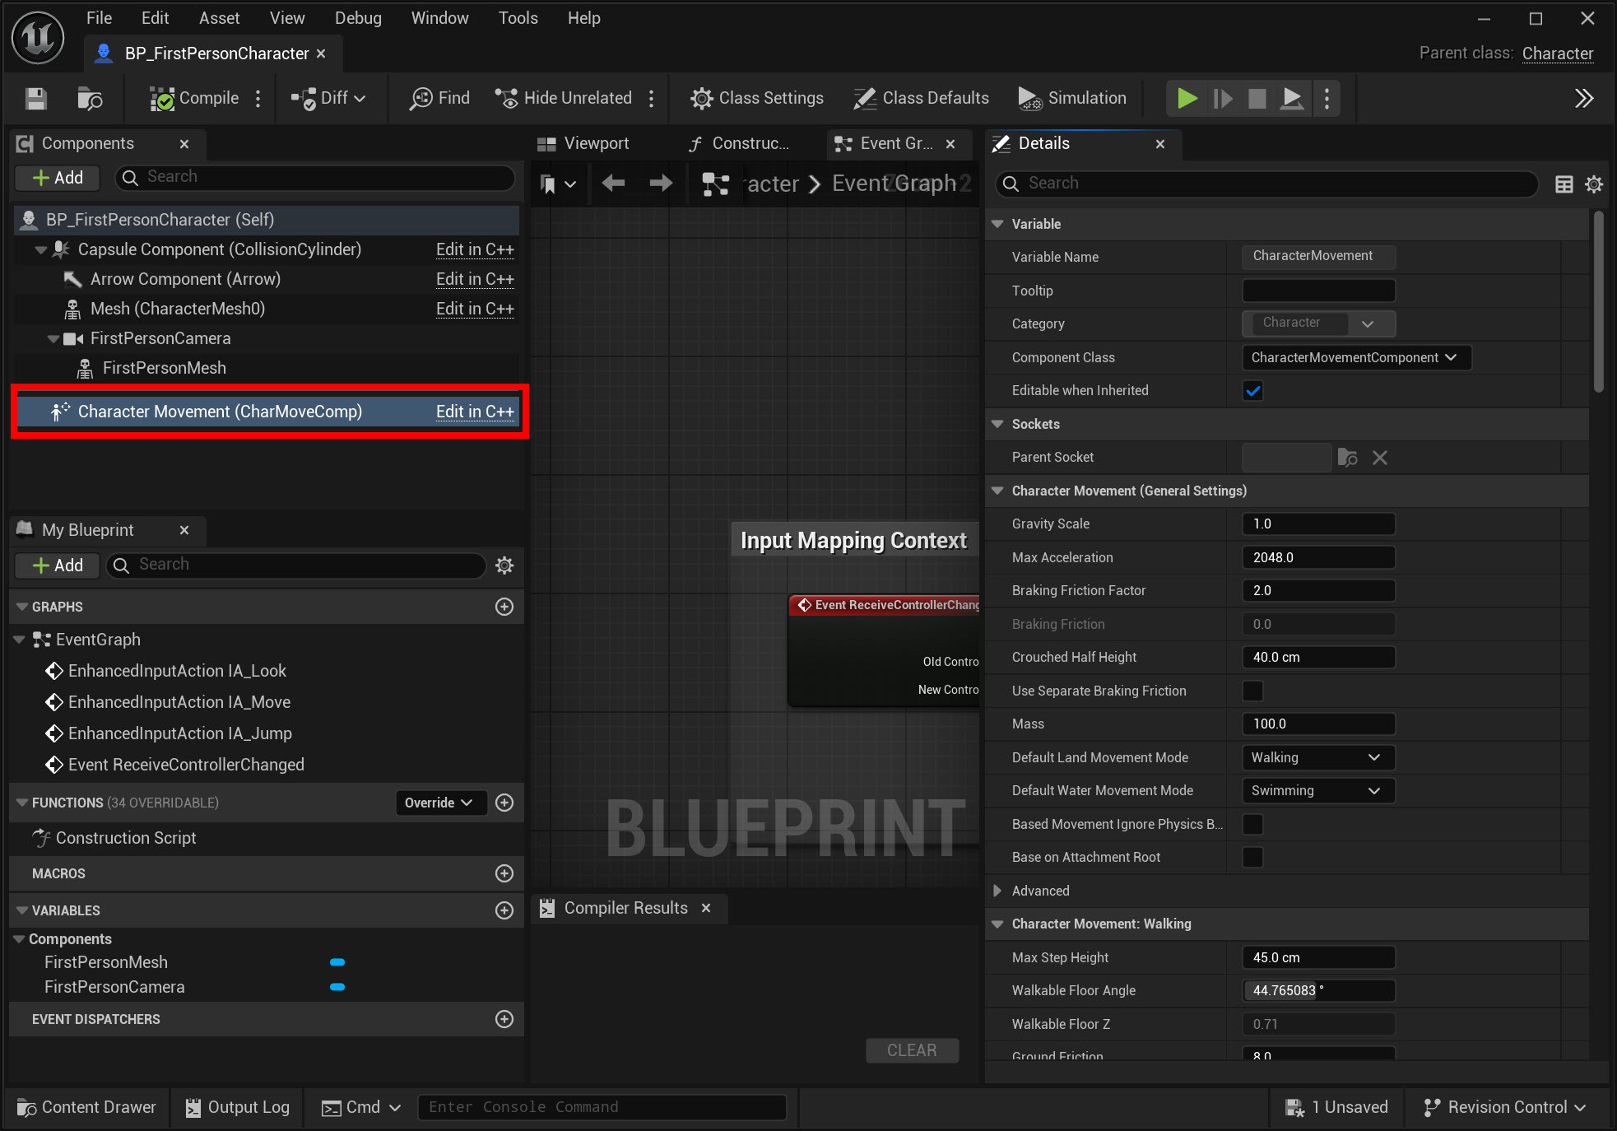1617x1131 pixels.
Task: Toggle Base on Attachment Root checkbox
Action: pos(1252,858)
